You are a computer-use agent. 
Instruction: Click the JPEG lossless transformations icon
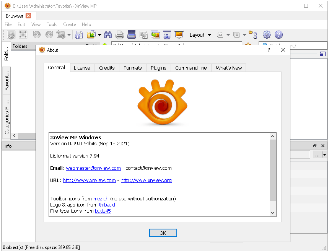click(x=61, y=34)
